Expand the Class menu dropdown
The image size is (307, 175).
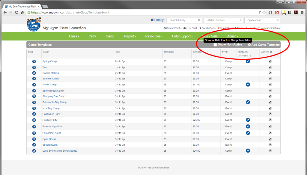[x=74, y=36]
